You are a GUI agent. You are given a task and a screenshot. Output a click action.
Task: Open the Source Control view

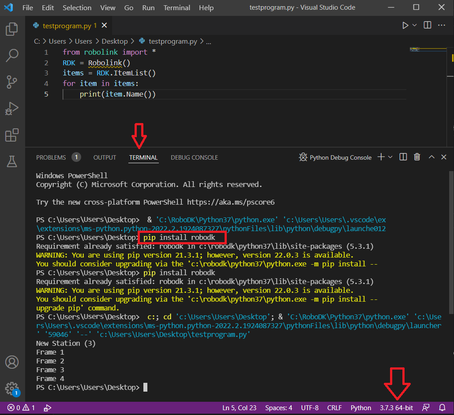coord(12,82)
